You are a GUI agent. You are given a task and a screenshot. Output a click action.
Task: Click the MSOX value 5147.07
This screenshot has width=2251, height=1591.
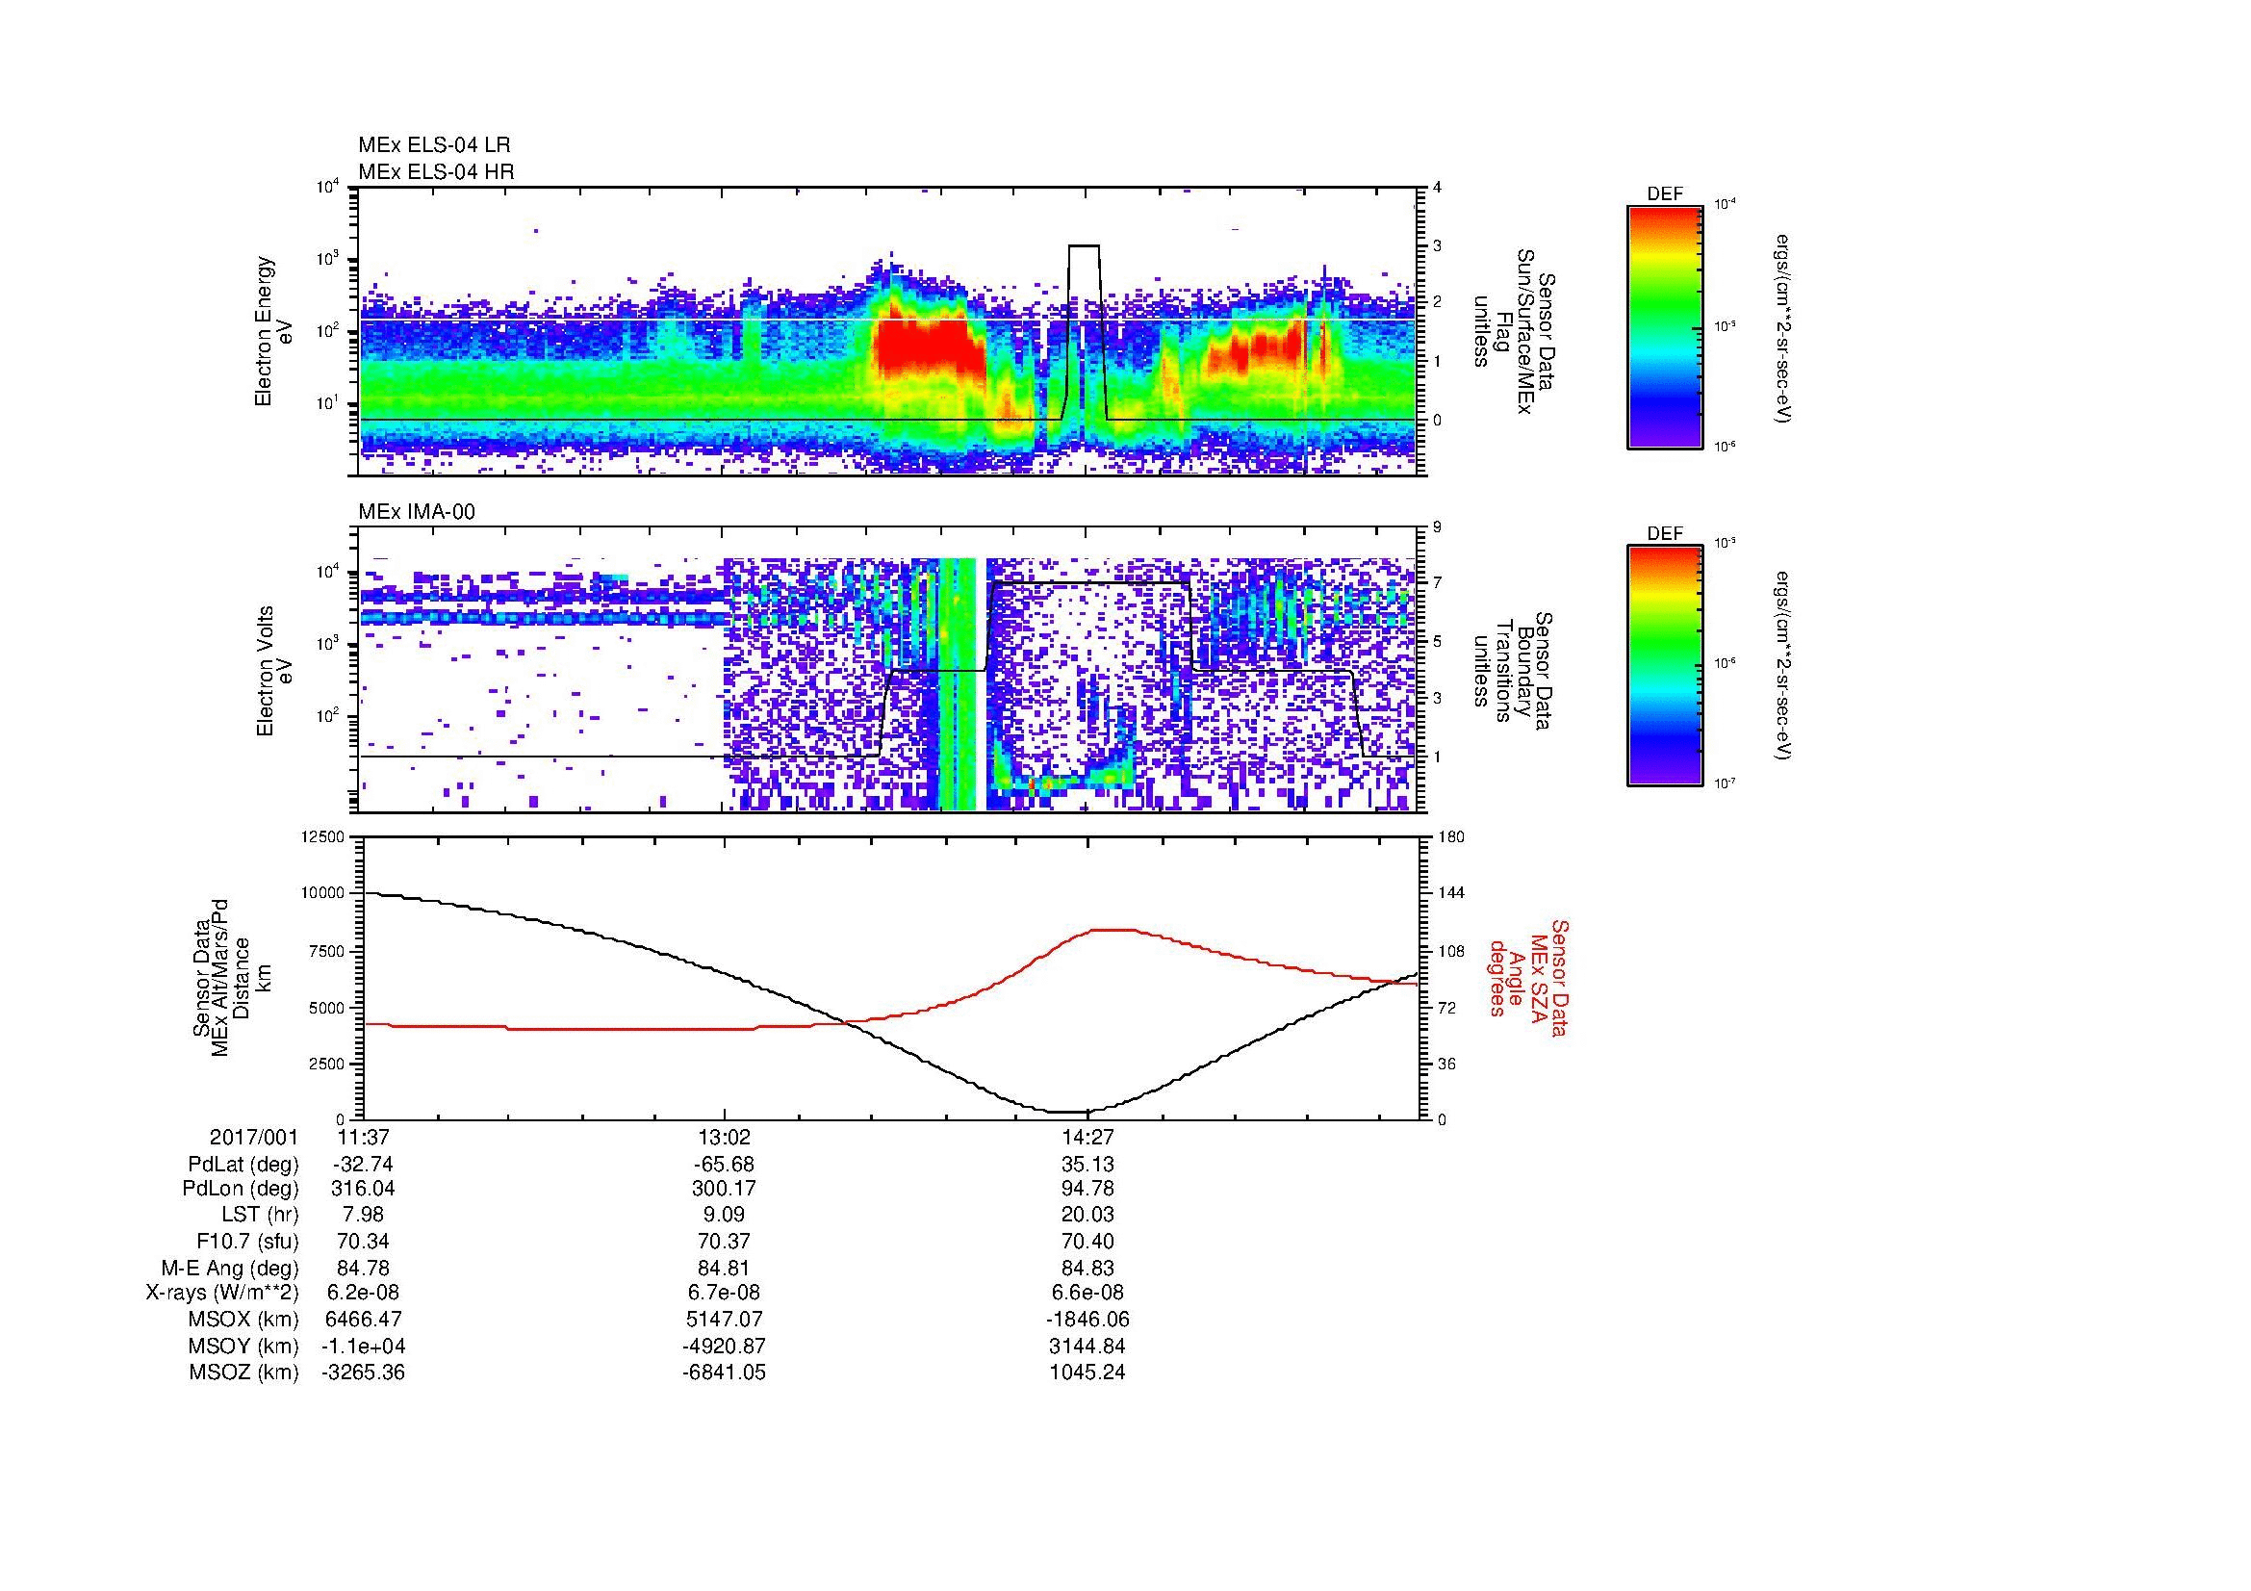point(724,1320)
